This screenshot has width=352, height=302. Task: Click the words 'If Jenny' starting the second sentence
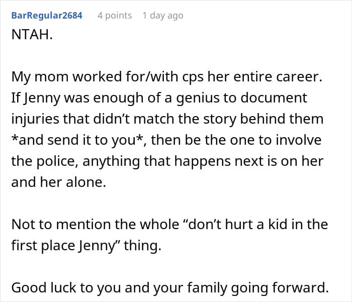tap(36, 98)
